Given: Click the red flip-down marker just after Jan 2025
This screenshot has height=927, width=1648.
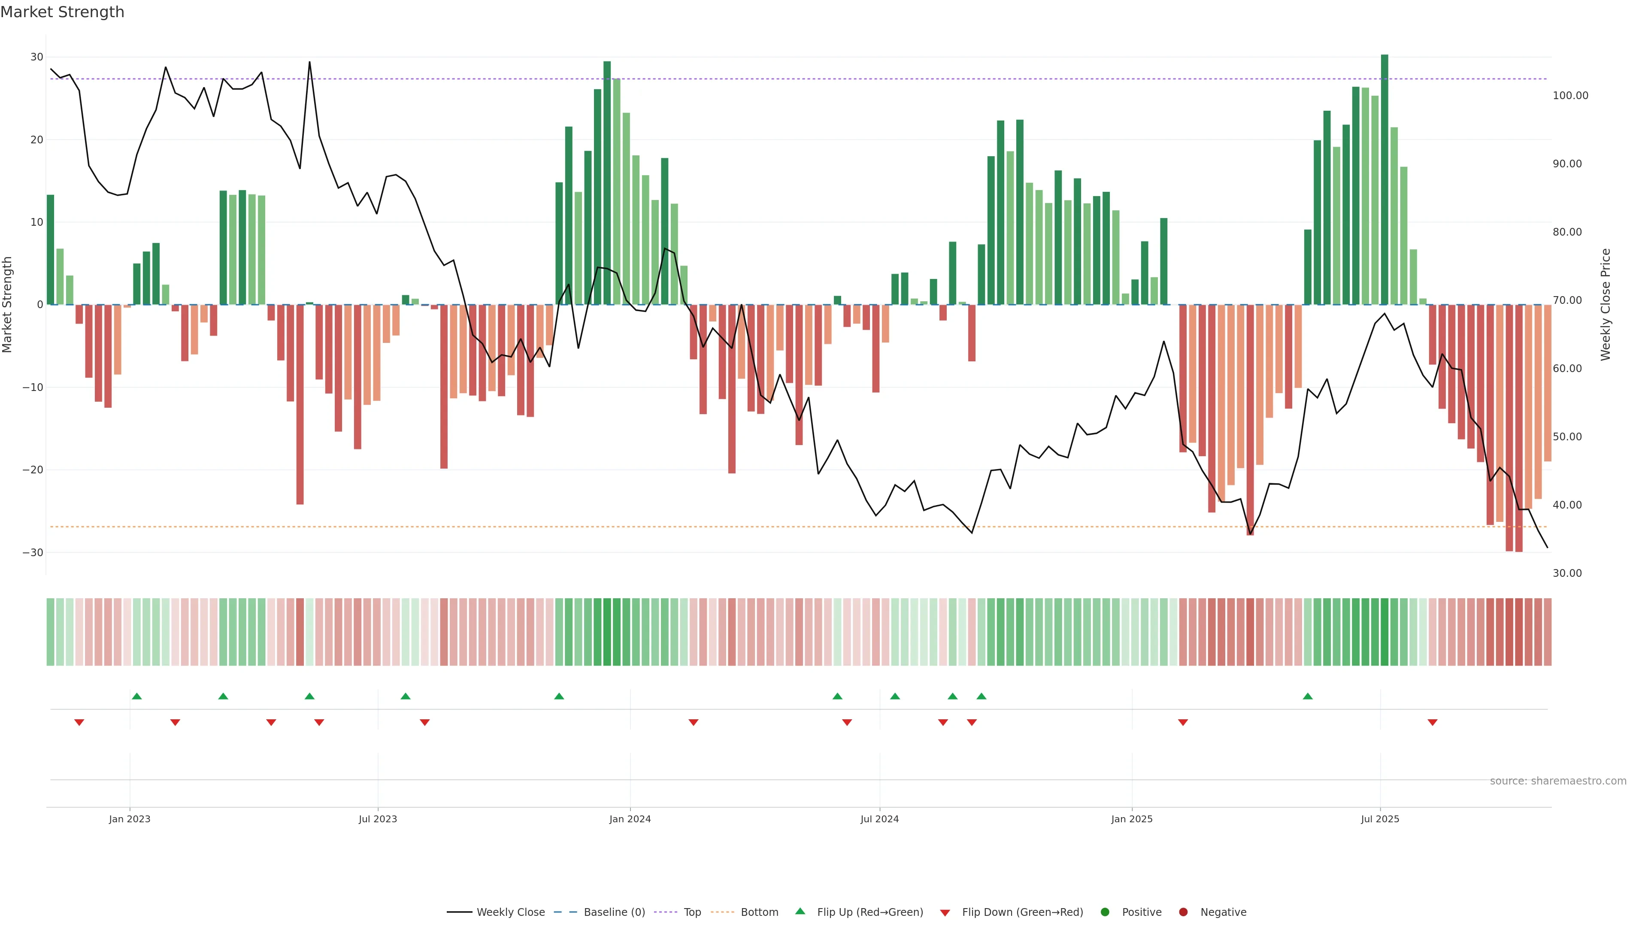Looking at the screenshot, I should point(1183,722).
